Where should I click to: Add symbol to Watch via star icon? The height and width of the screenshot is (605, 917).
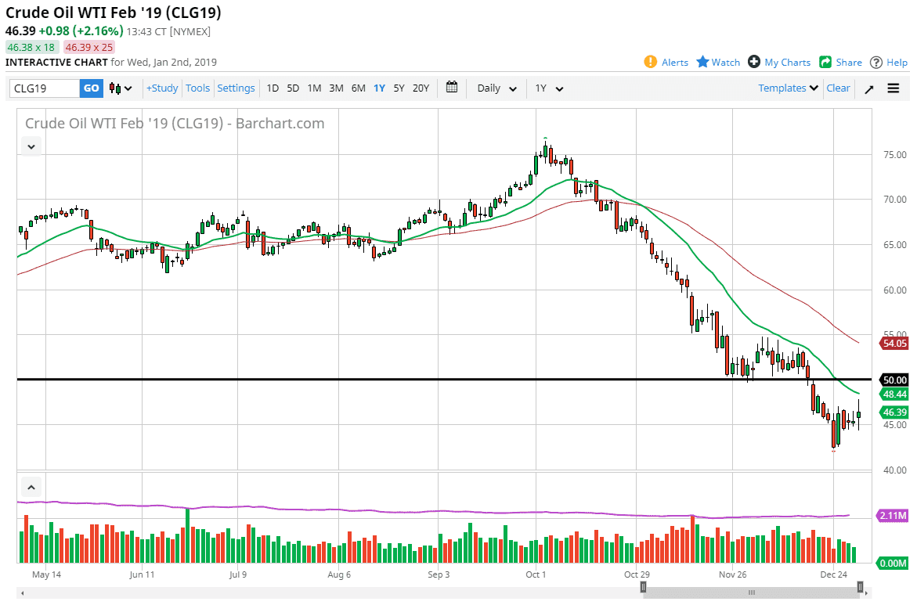click(702, 62)
